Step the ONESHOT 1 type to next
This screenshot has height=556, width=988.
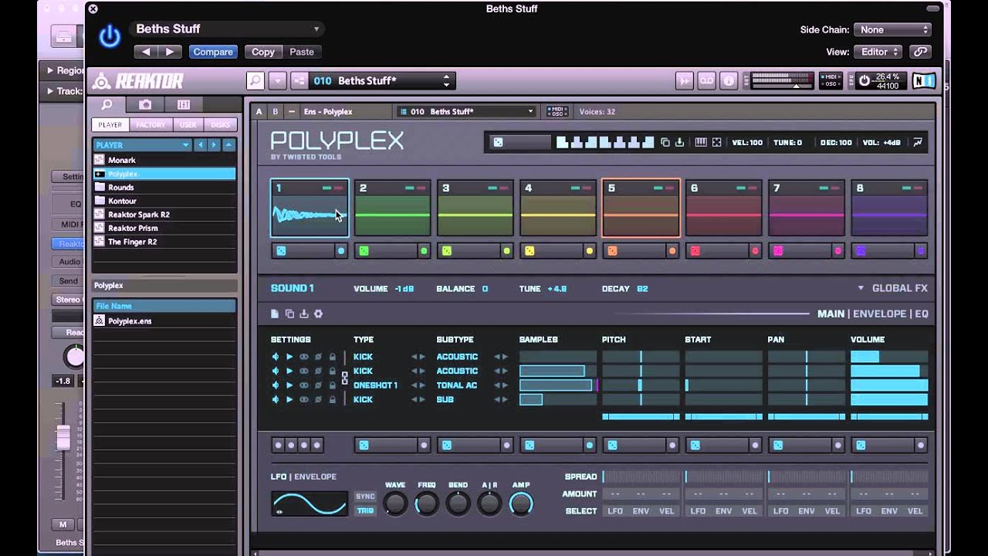[x=422, y=385]
